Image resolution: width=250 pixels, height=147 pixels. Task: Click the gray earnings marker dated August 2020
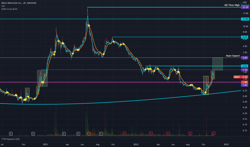click(11, 134)
